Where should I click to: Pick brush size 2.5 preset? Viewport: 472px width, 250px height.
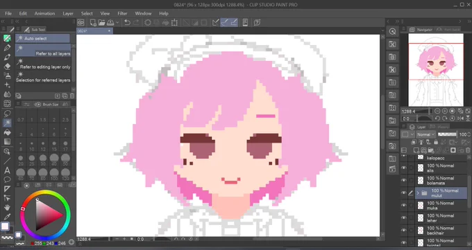[x=65, y=116]
